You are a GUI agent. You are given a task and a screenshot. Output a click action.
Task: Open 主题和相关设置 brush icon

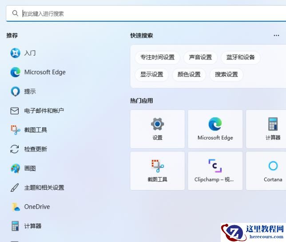tap(15, 187)
